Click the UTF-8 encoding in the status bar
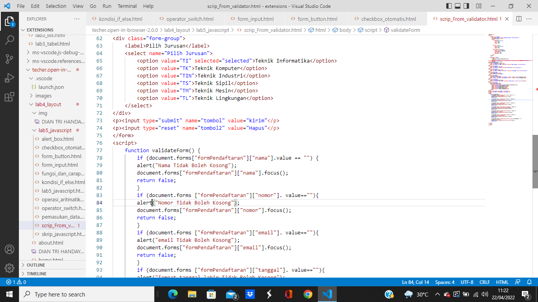538x302 pixels. (x=467, y=282)
